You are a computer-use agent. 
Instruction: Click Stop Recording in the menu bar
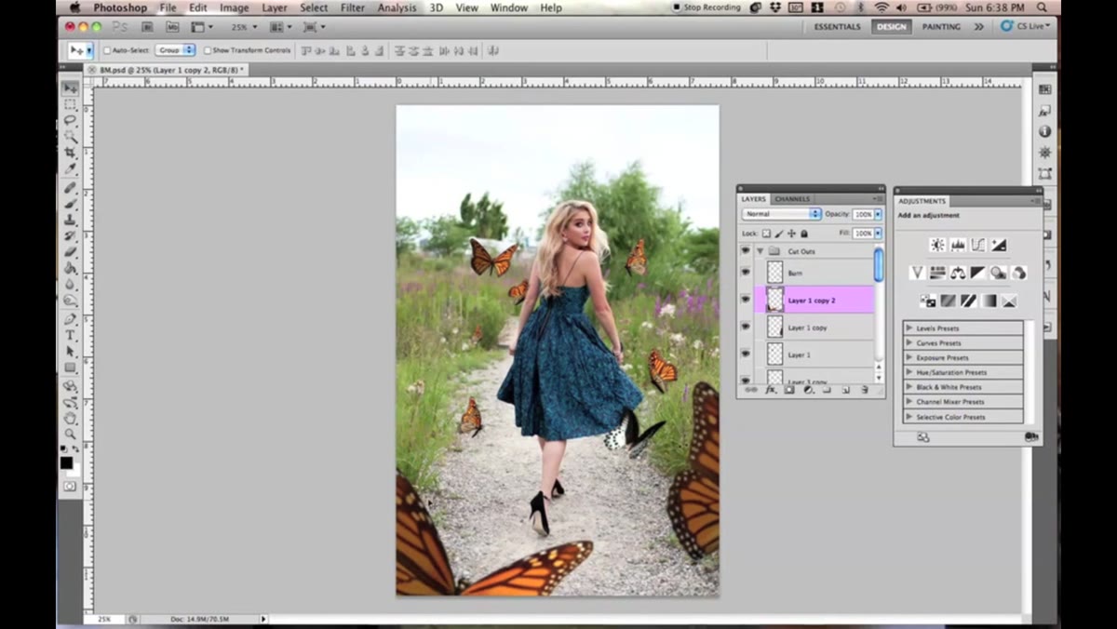coord(708,7)
